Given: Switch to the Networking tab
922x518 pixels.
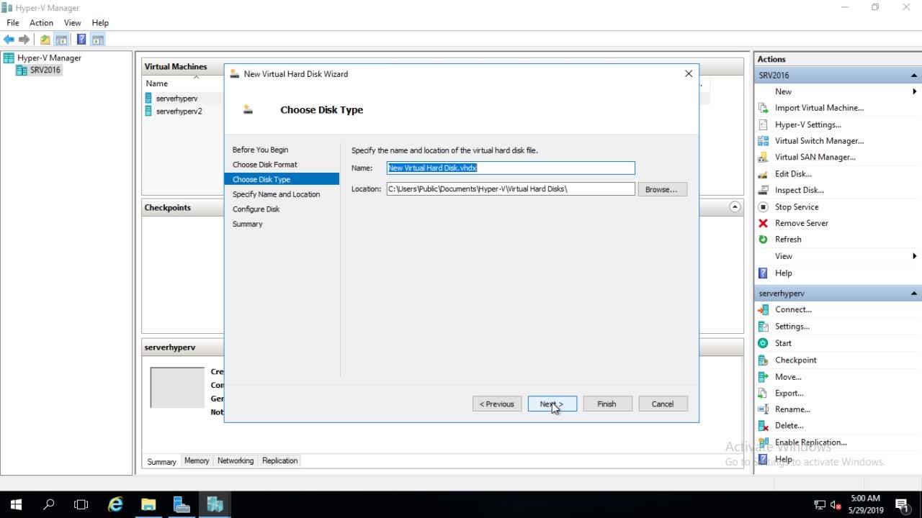Looking at the screenshot, I should (x=236, y=460).
